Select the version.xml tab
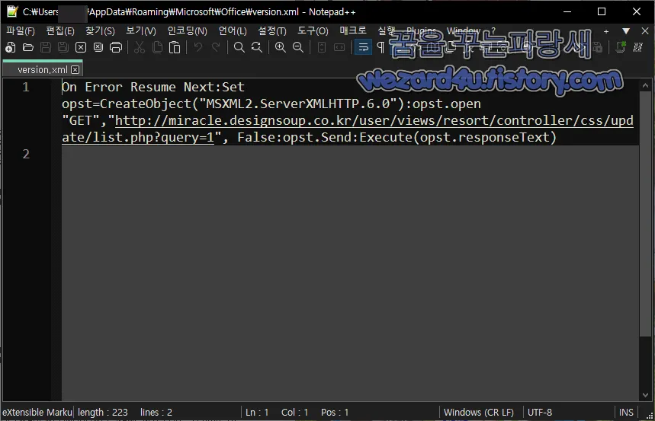Viewport: 655px width, 421px height. coord(42,70)
